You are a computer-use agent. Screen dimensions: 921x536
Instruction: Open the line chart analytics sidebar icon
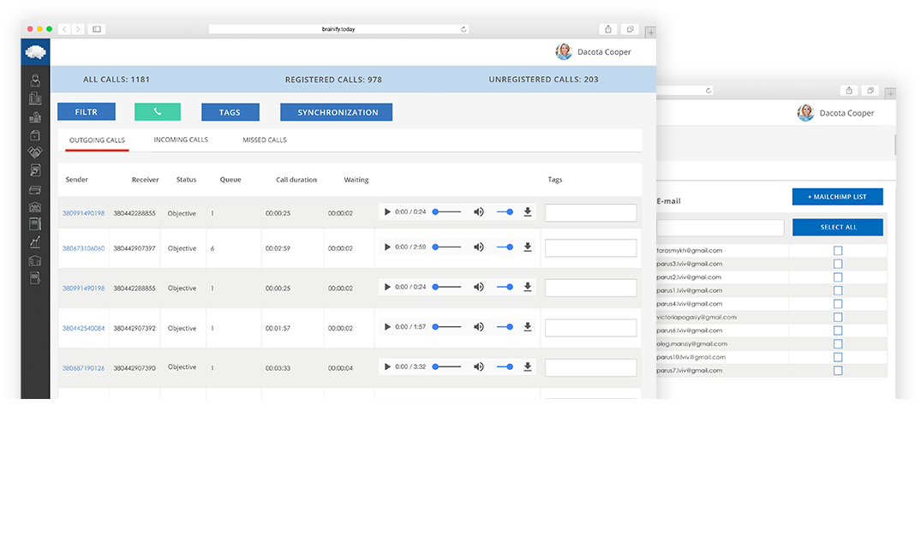(35, 241)
